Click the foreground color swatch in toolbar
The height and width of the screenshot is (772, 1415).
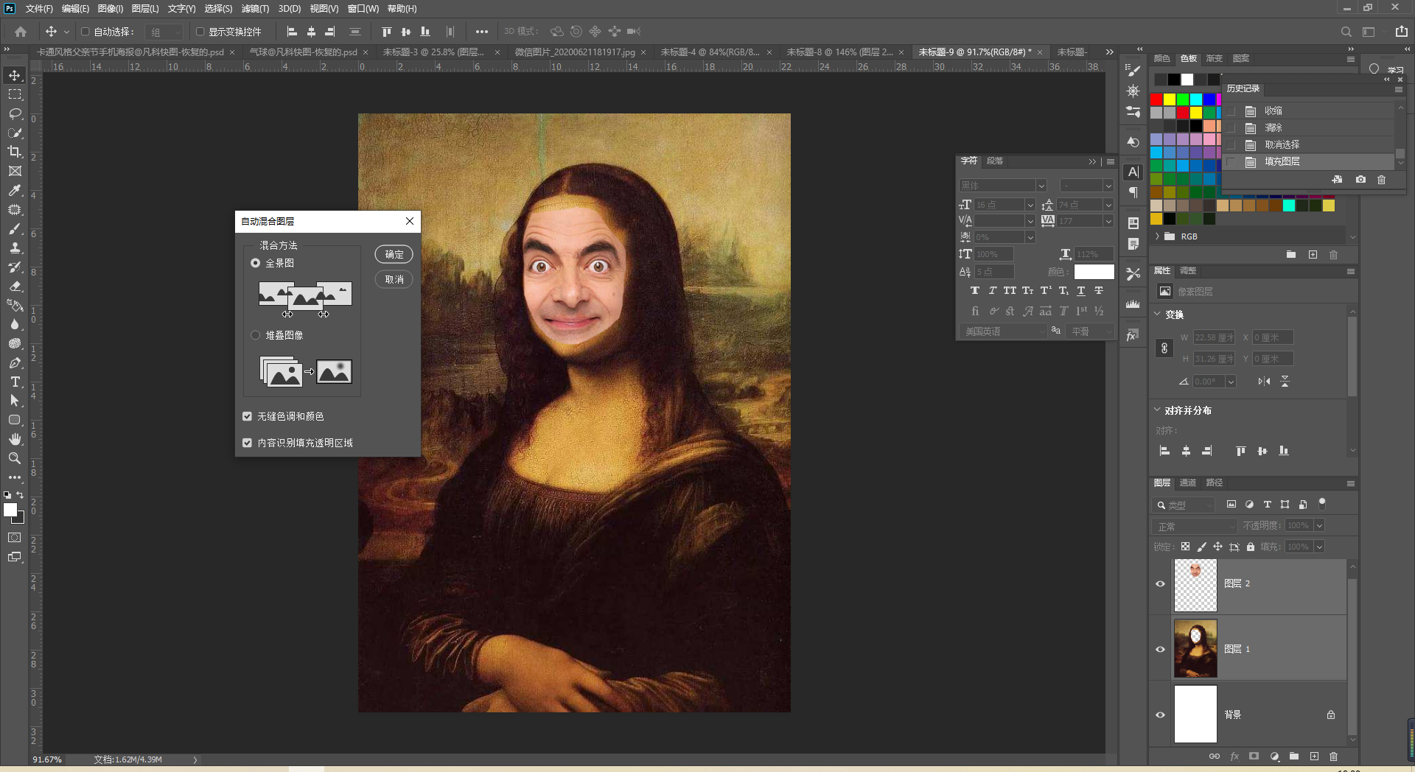pos(10,510)
